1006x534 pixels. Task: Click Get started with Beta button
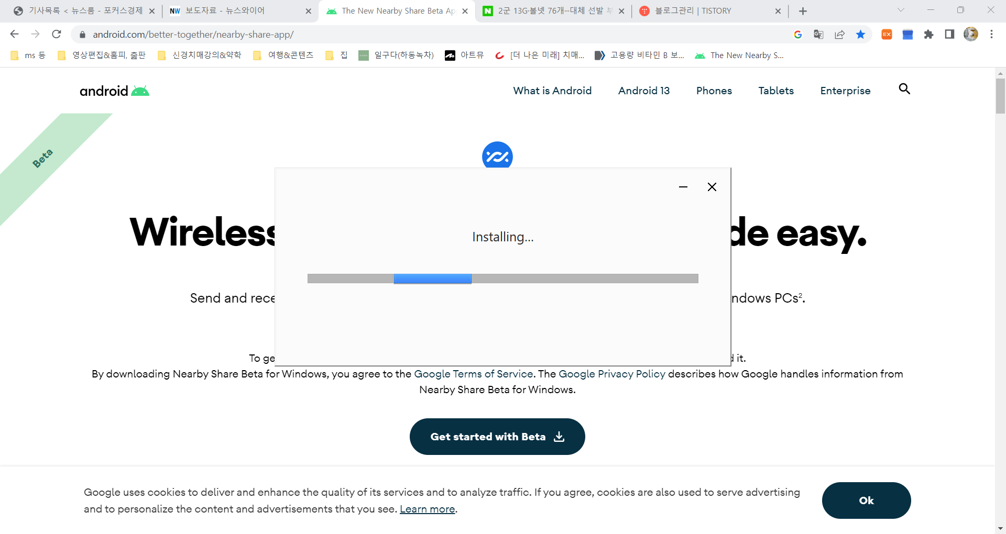(497, 437)
